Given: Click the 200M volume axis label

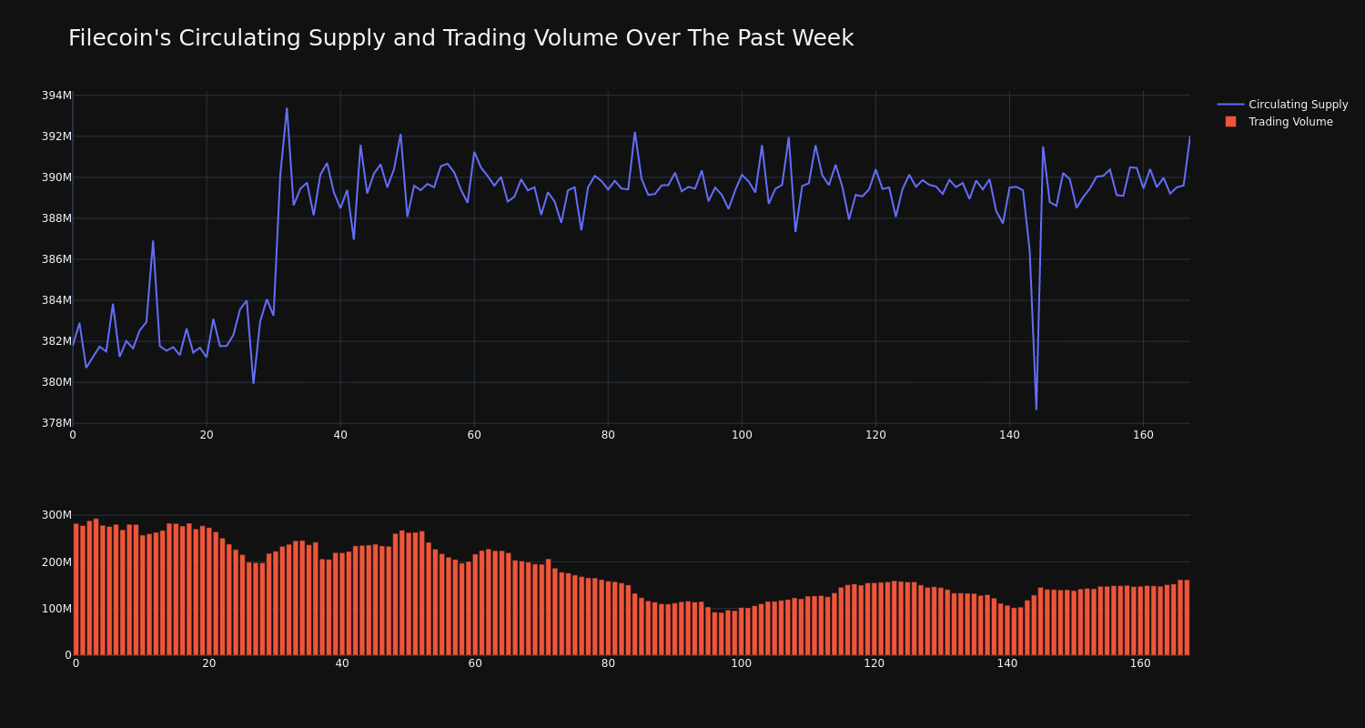Looking at the screenshot, I should pos(56,561).
